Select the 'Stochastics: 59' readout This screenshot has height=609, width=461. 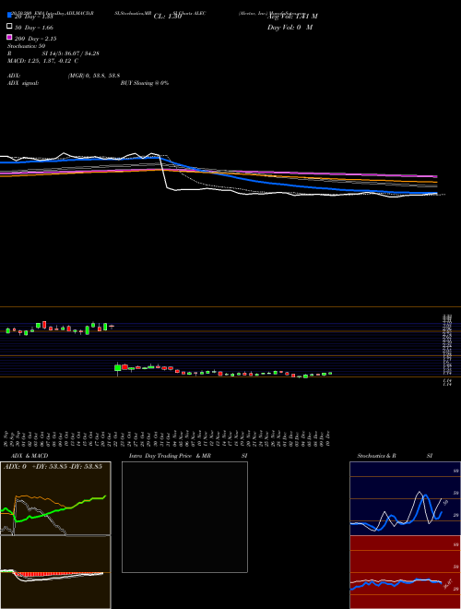27,46
